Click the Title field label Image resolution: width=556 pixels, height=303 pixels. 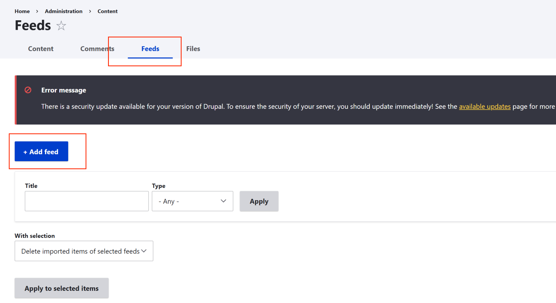pyautogui.click(x=31, y=186)
